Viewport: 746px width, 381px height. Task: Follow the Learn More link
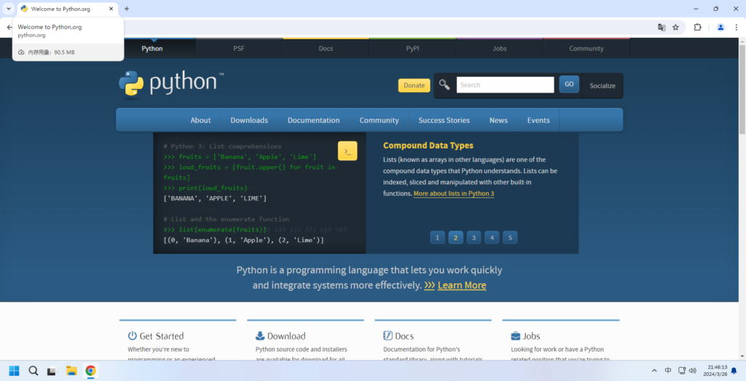[462, 286]
